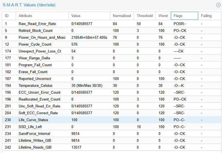Click the Power_On_Hours_and_Msec attribute row

coord(42,38)
